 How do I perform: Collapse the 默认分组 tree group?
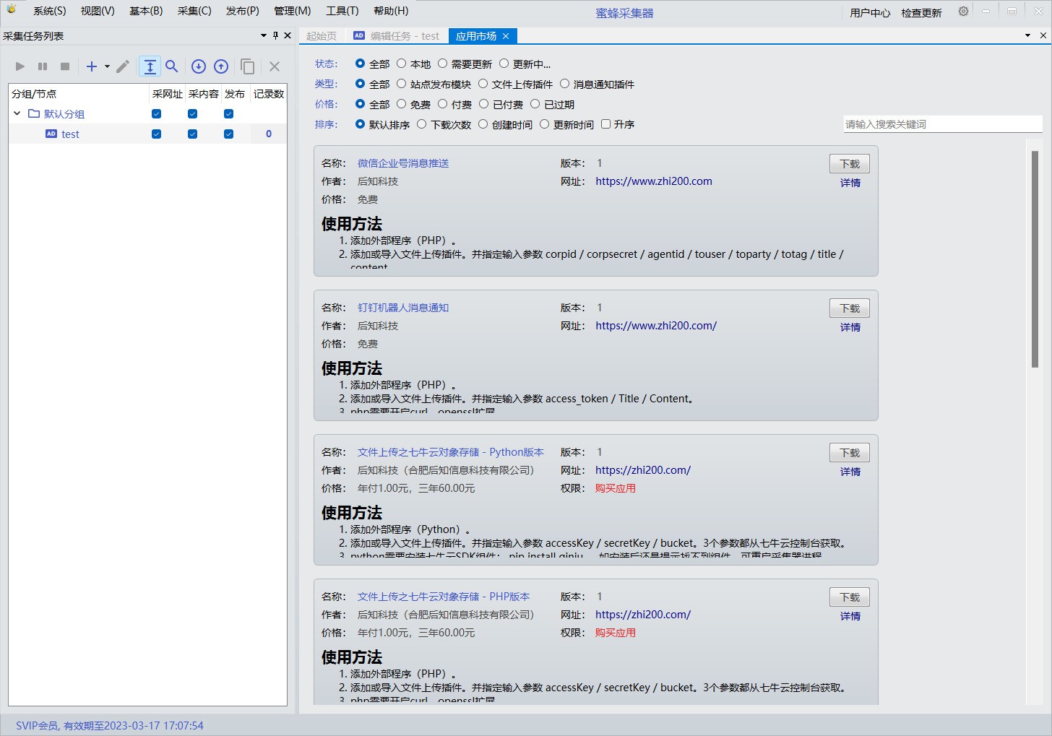coord(17,113)
